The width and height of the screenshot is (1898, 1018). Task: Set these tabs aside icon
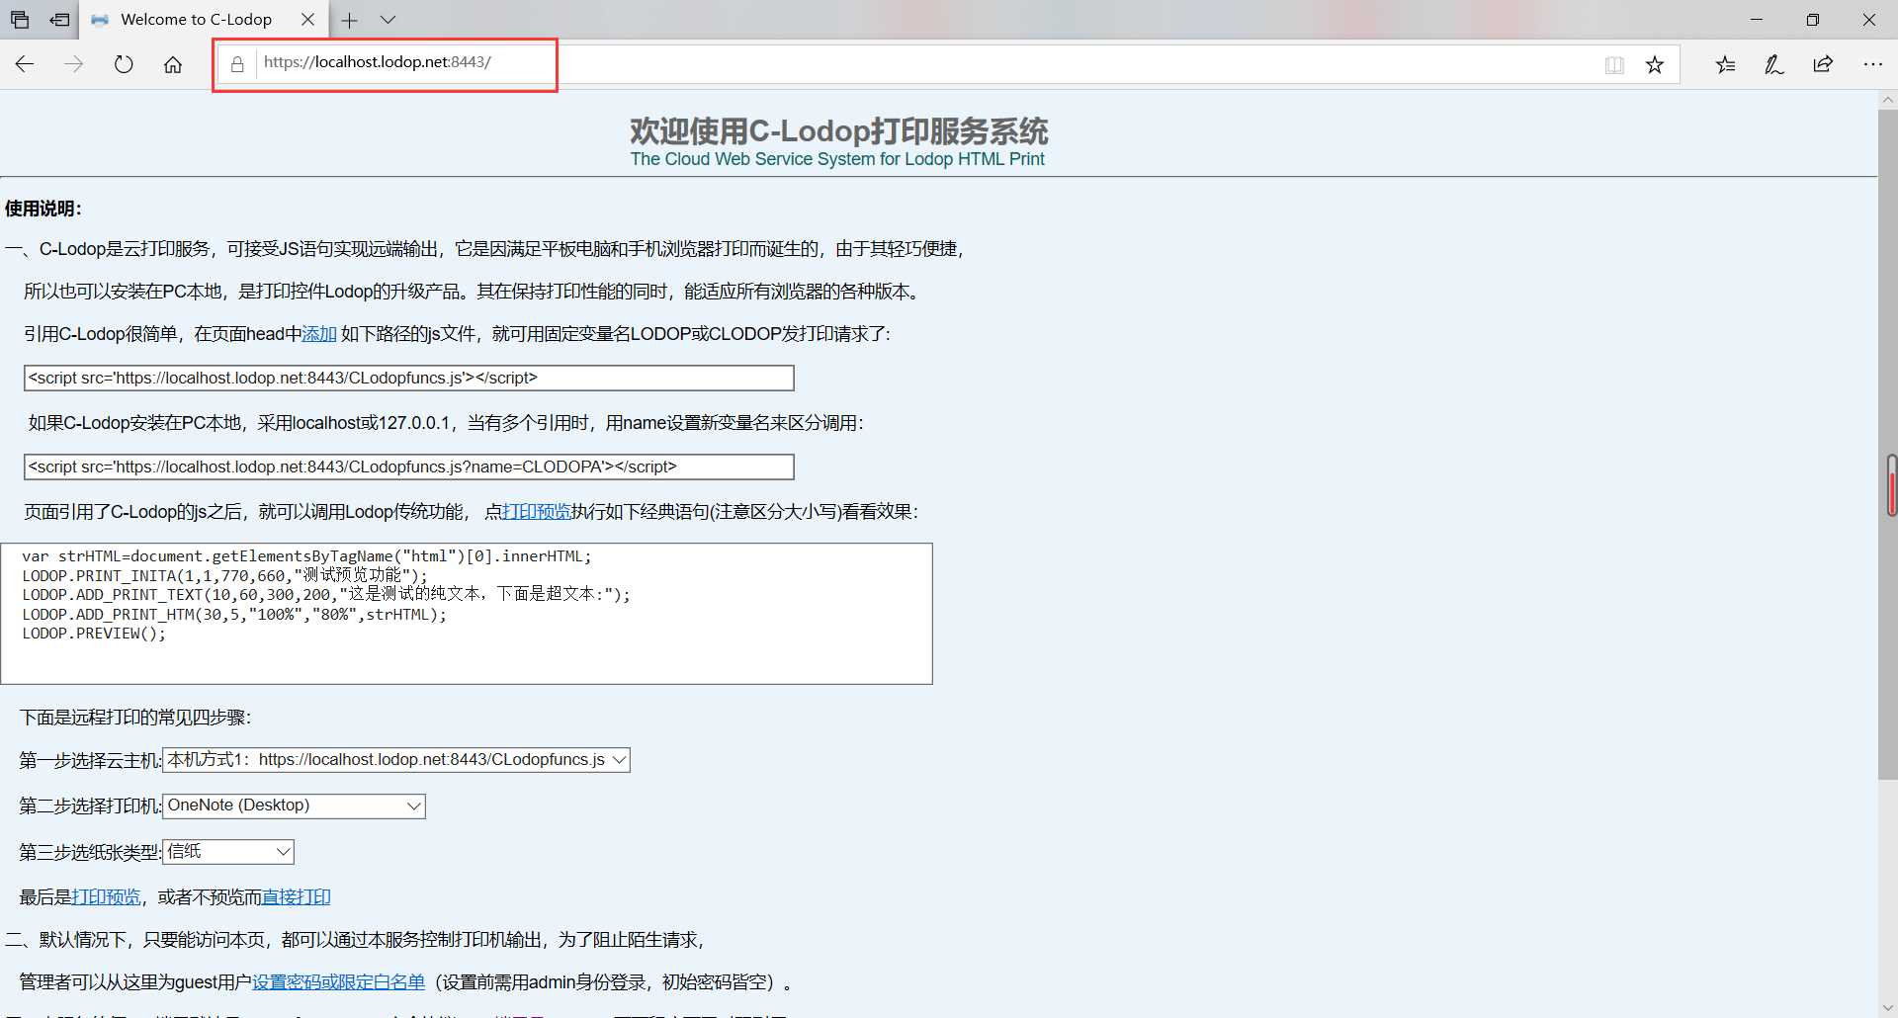pos(60,20)
